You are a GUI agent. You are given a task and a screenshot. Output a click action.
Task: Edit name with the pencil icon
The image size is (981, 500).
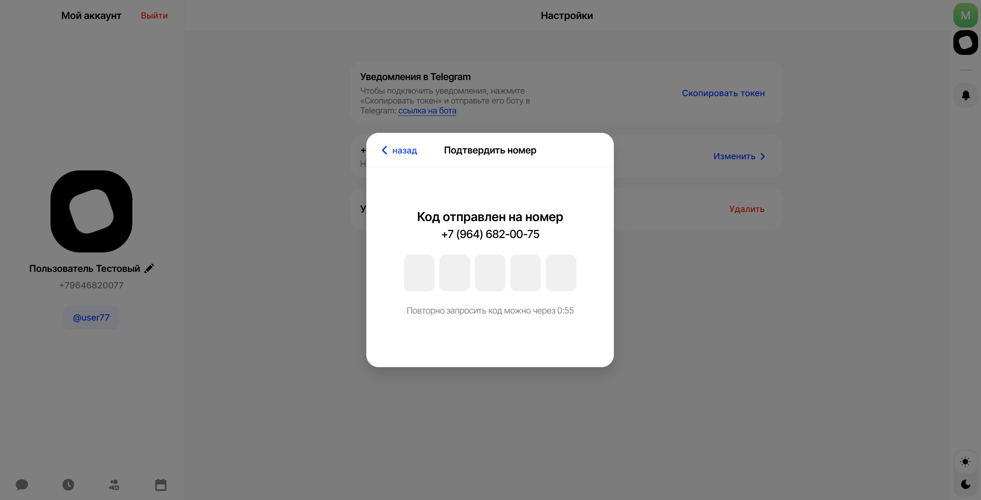pyautogui.click(x=149, y=268)
